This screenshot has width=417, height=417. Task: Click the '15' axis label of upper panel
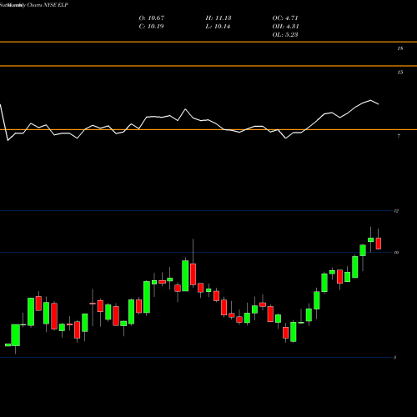399,73
